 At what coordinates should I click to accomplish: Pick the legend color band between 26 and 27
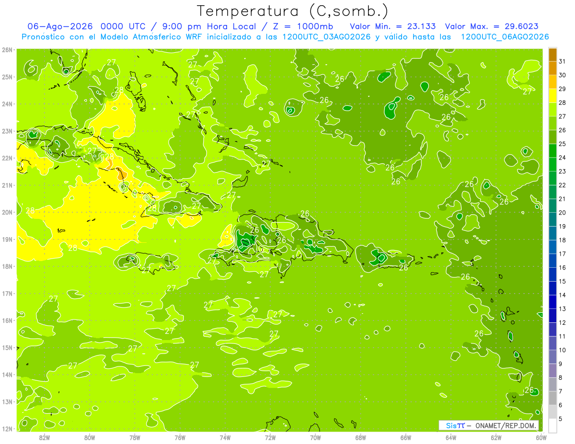pyautogui.click(x=552, y=123)
